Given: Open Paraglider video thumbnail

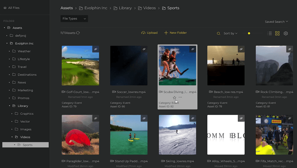Looking at the screenshot, I should click(80, 135).
